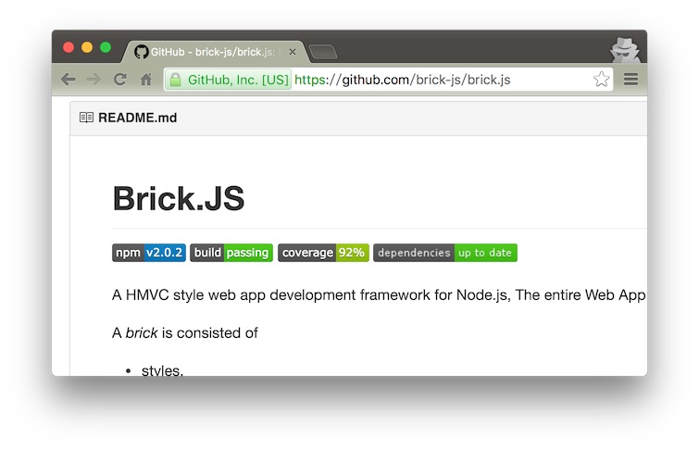Click the README book icon
The image size is (699, 450).
click(x=86, y=118)
